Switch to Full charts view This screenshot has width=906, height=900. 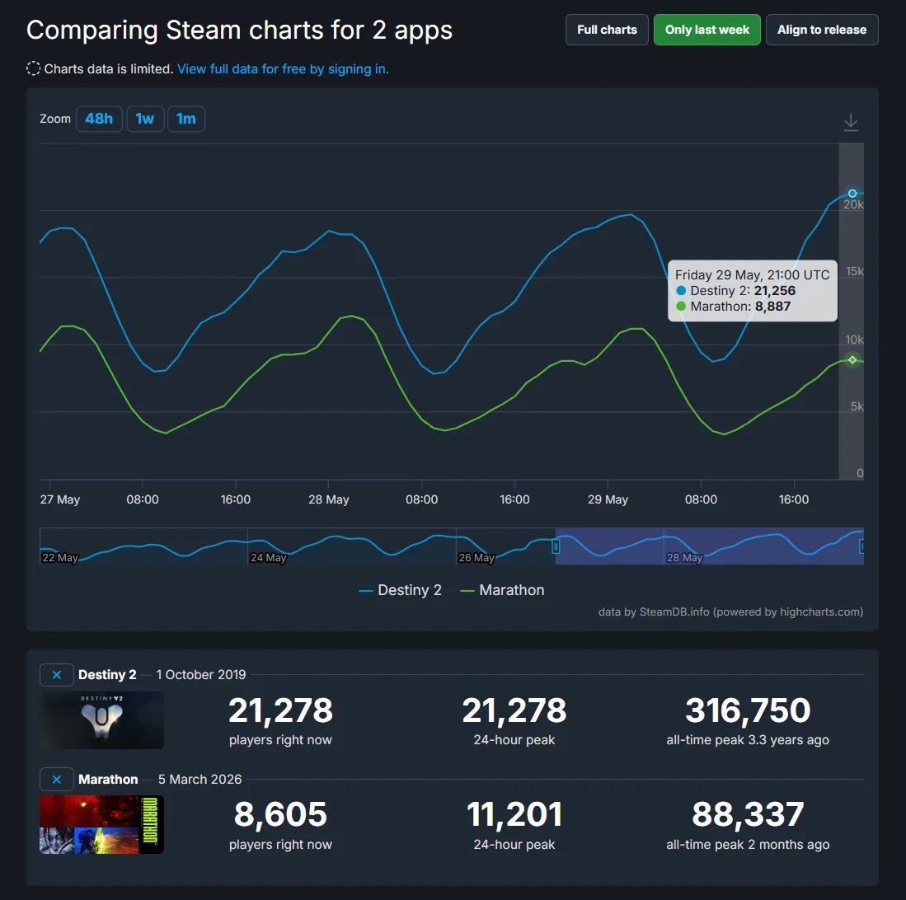pyautogui.click(x=607, y=30)
